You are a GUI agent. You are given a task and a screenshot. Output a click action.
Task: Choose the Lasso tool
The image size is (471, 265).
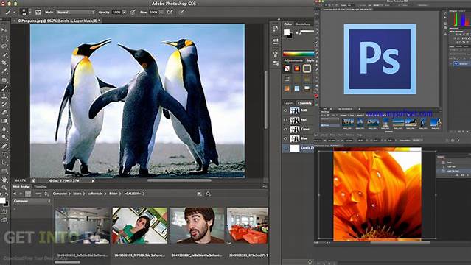[x=4, y=46]
